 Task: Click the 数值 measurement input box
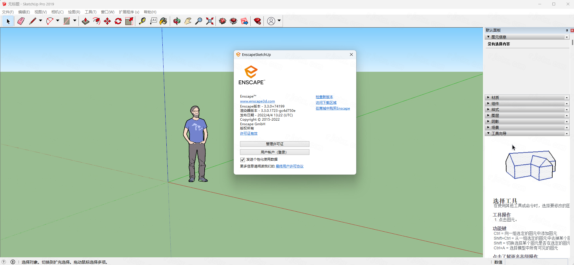click(x=536, y=262)
